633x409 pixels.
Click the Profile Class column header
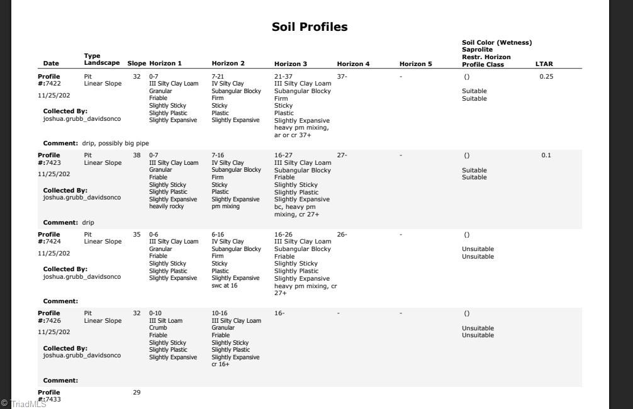(x=483, y=64)
